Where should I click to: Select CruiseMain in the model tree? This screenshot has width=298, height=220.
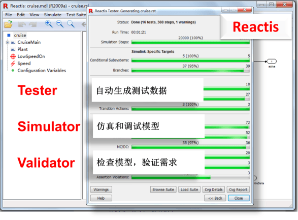point(29,42)
